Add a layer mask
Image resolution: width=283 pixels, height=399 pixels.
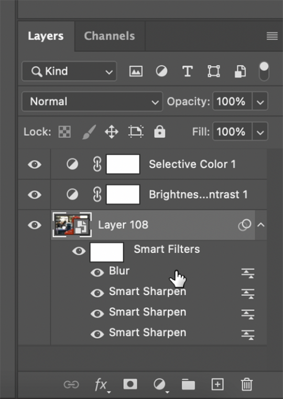tap(130, 384)
